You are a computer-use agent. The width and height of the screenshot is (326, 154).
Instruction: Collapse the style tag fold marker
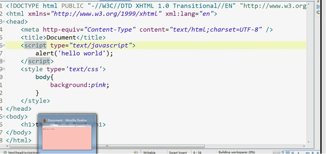[4, 69]
